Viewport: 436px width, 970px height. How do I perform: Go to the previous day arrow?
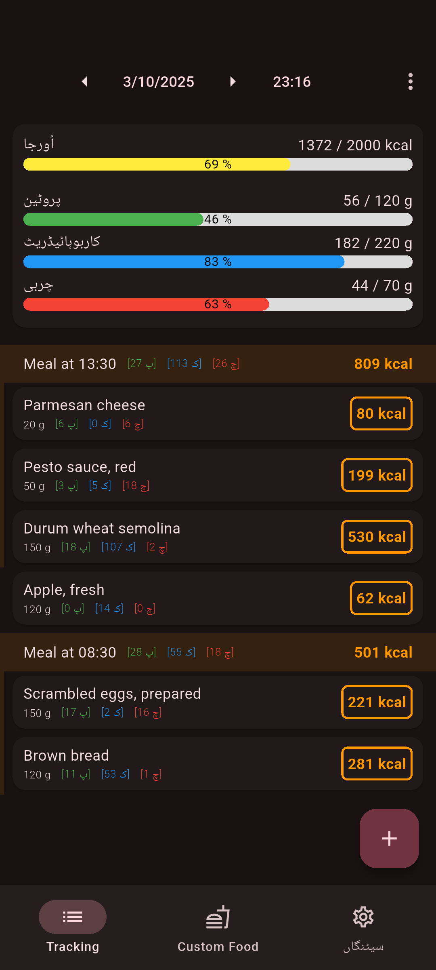[x=84, y=82]
